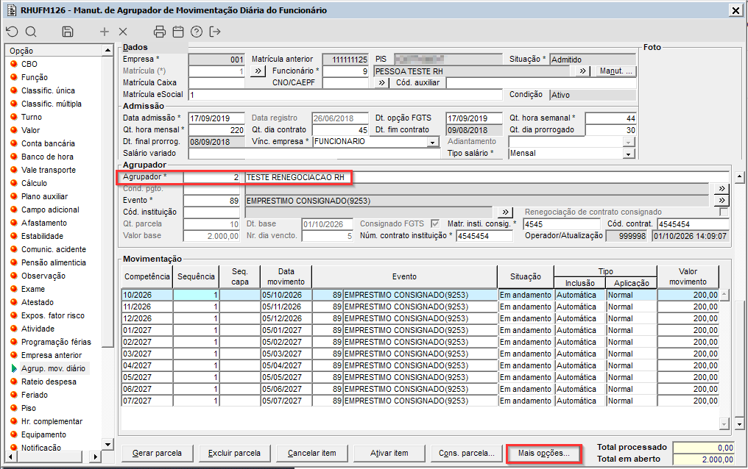This screenshot has width=748, height=469.
Task: Click the Cons. parcela... button
Action: point(467,454)
